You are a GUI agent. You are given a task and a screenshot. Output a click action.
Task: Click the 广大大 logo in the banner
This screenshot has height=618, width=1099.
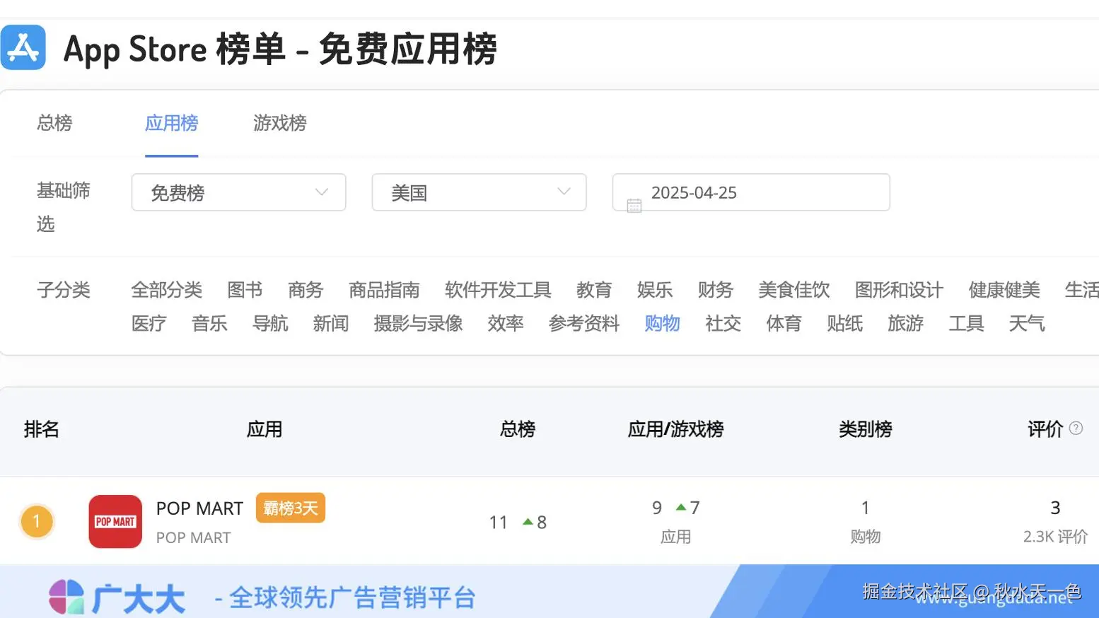click(117, 598)
